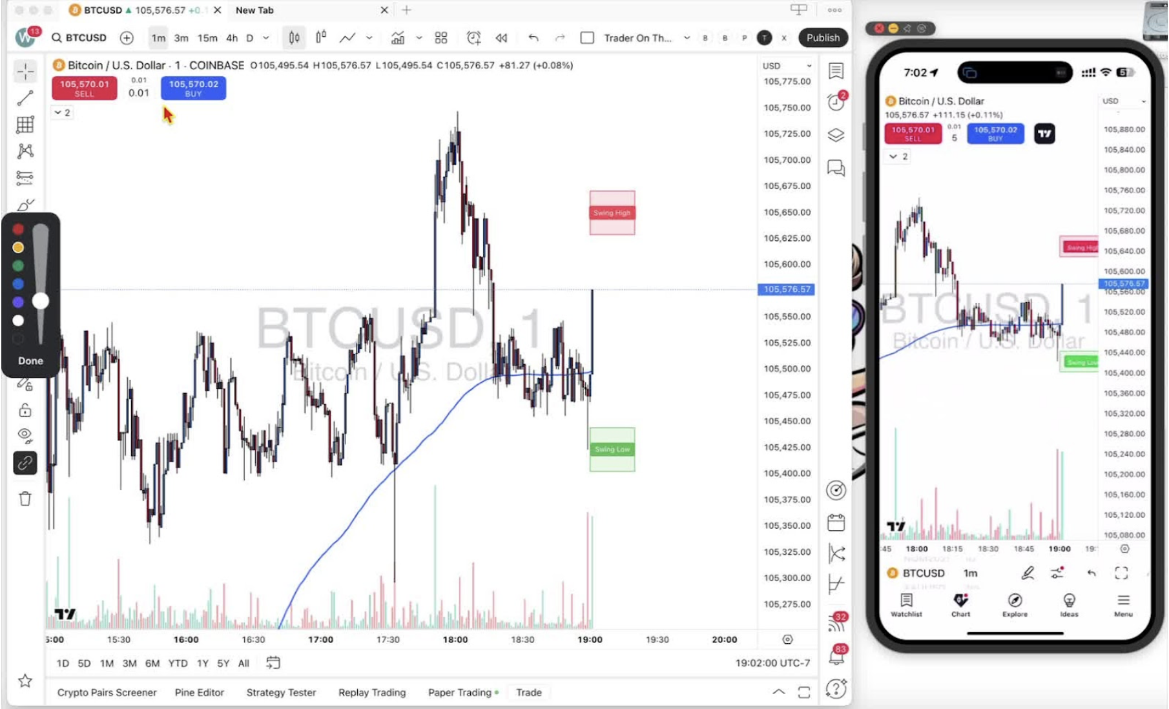The height and width of the screenshot is (709, 1169).
Task: Open the economic calendar icon
Action: [836, 522]
